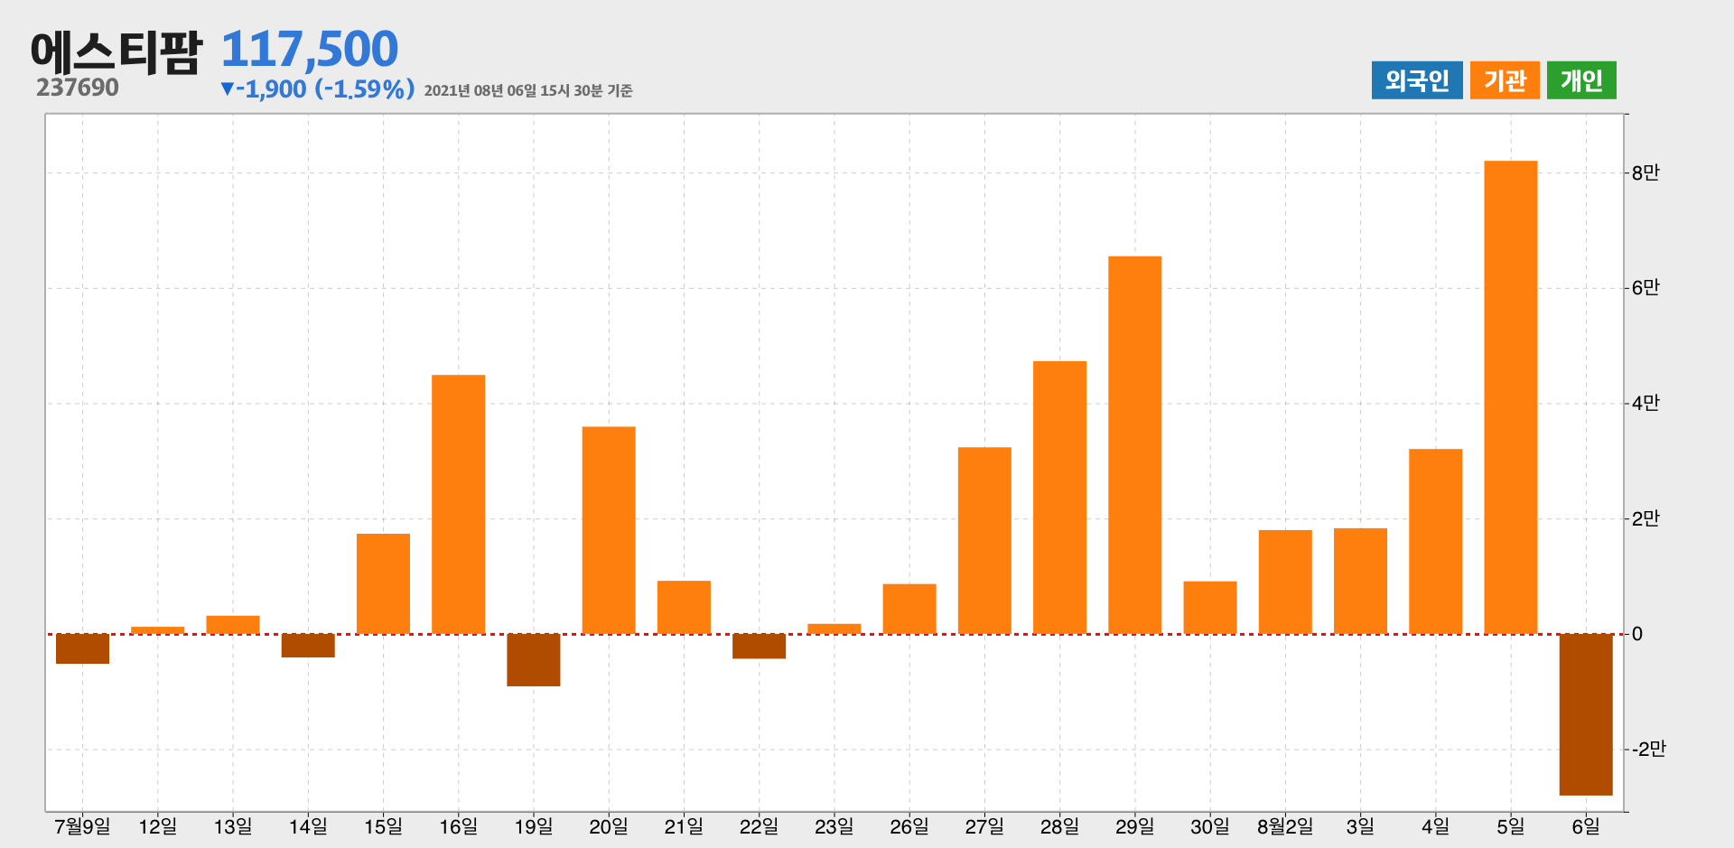This screenshot has width=1734, height=848.
Task: Click the negative bar for 14일
Action: point(308,646)
